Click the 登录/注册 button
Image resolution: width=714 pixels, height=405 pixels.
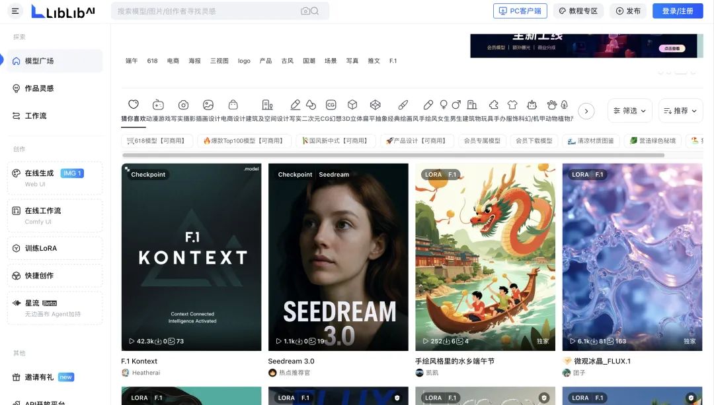tap(678, 11)
